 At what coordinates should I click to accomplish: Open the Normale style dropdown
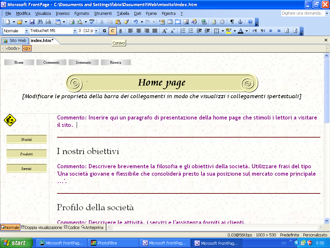[x=26, y=31]
